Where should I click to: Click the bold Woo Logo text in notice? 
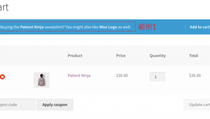(x=108, y=27)
